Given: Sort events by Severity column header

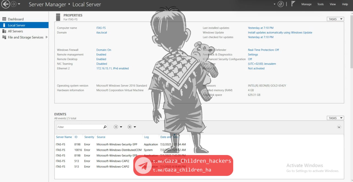Looking at the screenshot, I should 89,137.
